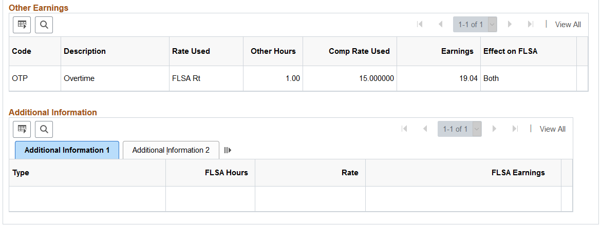Go to last row in Additional Information
Screen dimensions: 601x227
pyautogui.click(x=515, y=129)
